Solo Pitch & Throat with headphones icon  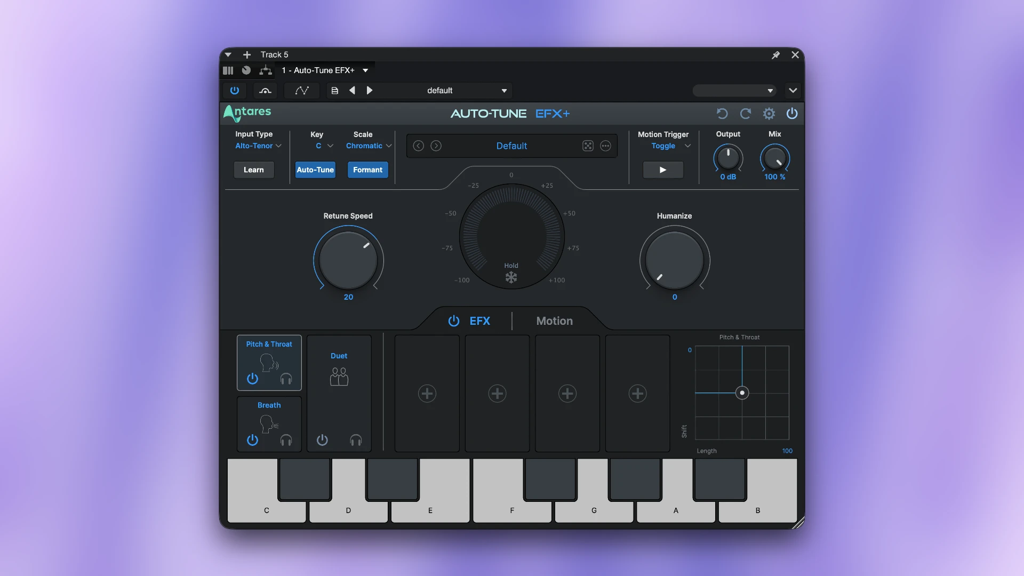pos(286,379)
